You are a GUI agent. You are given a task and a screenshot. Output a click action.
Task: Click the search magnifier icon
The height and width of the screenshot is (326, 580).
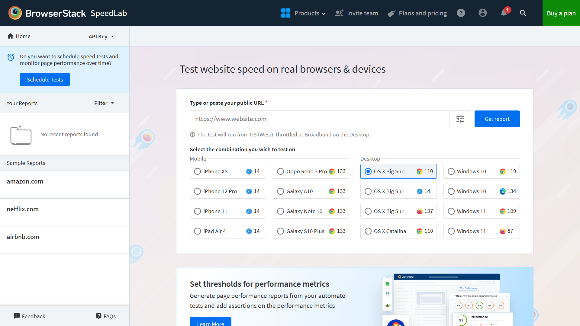(523, 13)
